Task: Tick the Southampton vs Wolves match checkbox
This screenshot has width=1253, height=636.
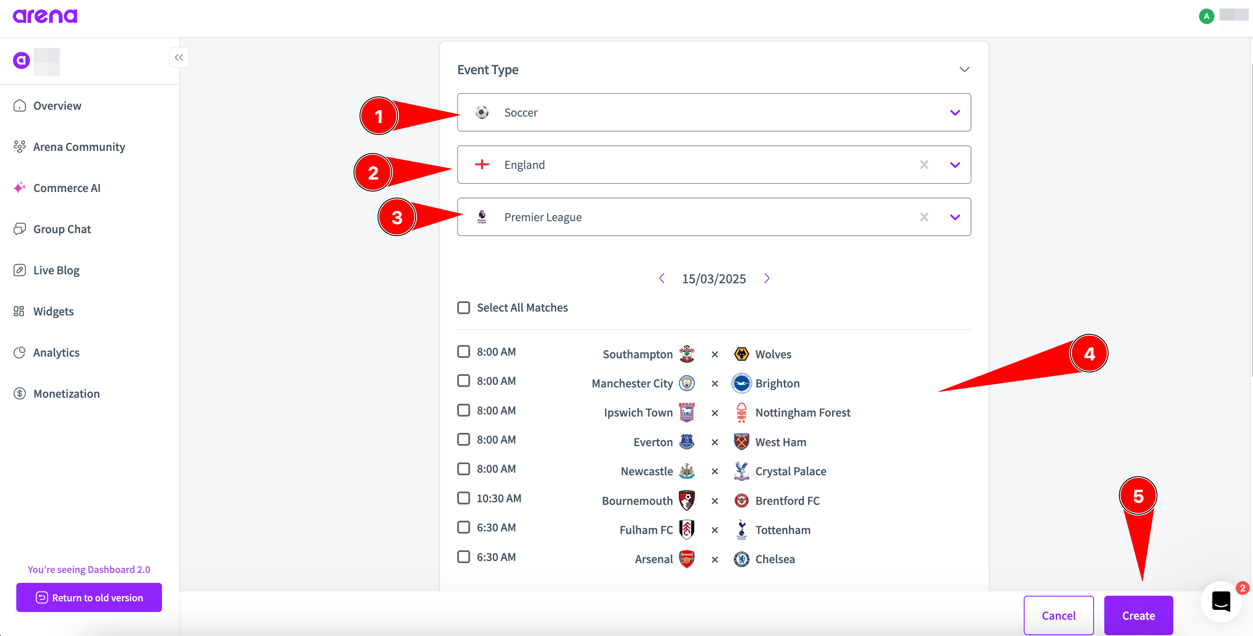Action: tap(464, 352)
